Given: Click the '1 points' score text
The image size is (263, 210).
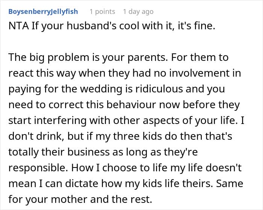Looking at the screenshot, I should coord(102,12).
